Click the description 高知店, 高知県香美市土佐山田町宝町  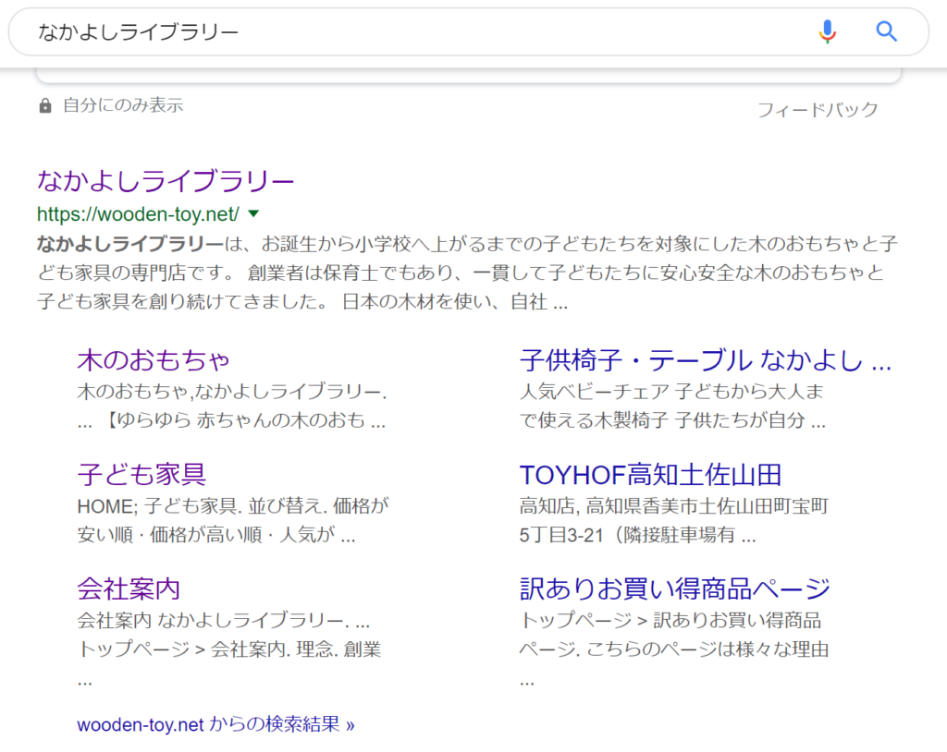[x=674, y=520]
